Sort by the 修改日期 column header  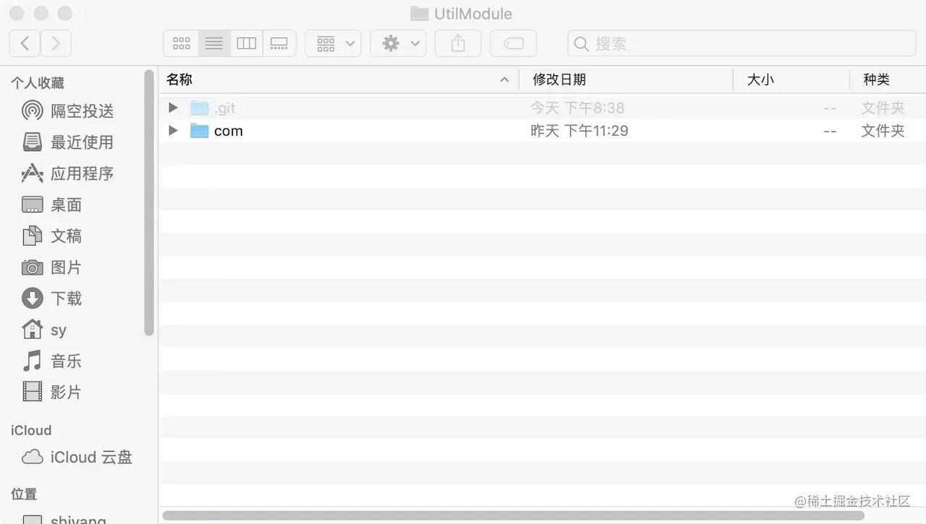pos(626,80)
